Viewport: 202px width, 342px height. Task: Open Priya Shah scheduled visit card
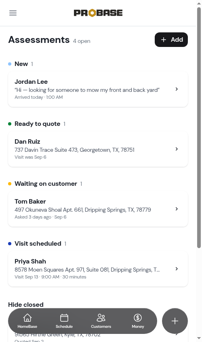point(98,269)
